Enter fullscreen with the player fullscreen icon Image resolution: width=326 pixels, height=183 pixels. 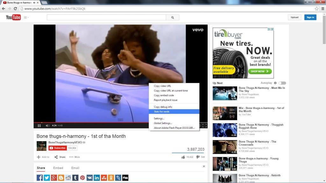(205, 125)
